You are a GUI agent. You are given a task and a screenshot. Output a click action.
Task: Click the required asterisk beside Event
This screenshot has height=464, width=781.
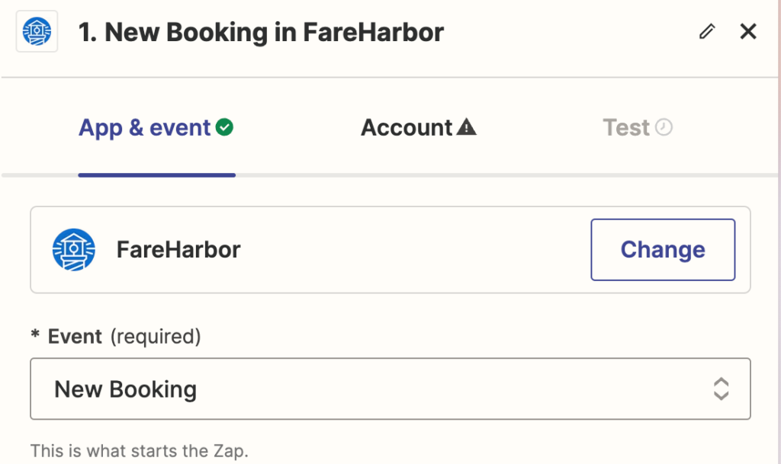[35, 334]
